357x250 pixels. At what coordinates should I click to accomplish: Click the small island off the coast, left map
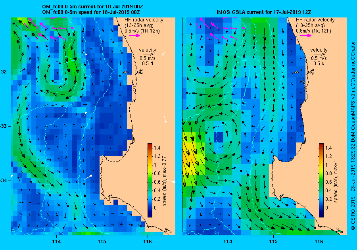tap(125, 72)
